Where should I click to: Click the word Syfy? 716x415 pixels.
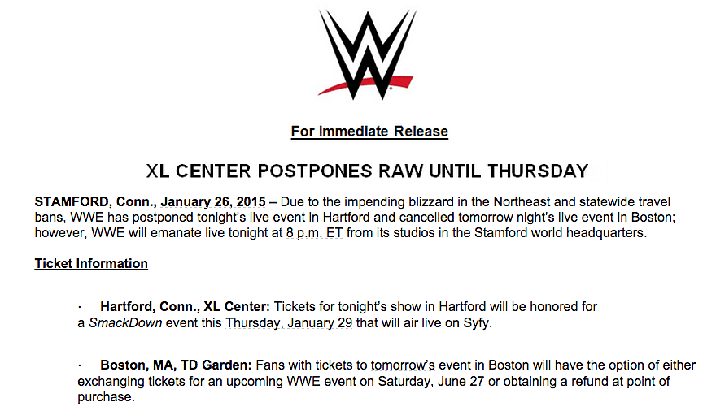[x=476, y=323]
